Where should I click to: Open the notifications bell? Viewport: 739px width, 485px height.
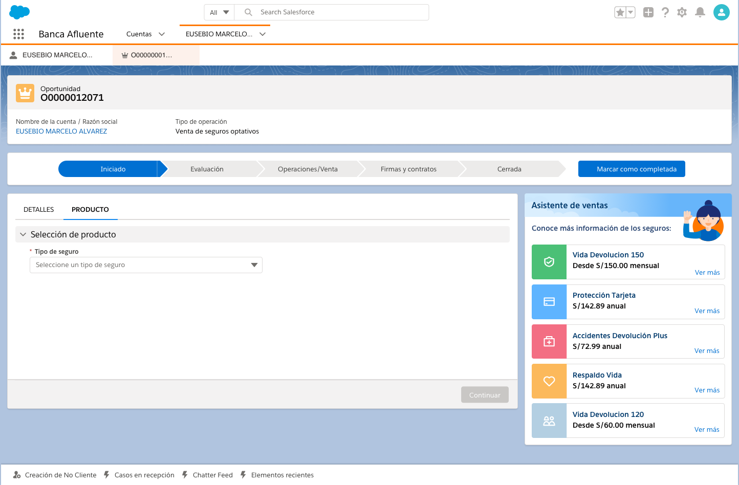(x=700, y=12)
